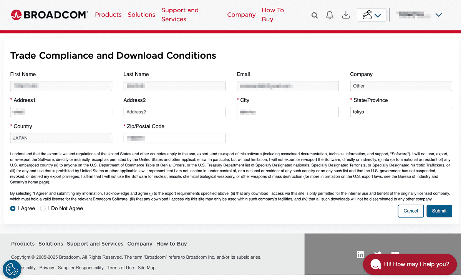Click the Trade Compliance and Download Conditions heading

click(113, 55)
